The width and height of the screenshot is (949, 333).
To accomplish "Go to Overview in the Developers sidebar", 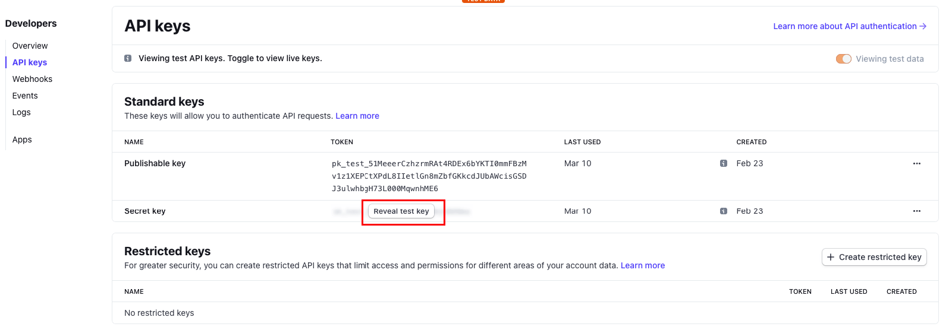I will pyautogui.click(x=30, y=46).
